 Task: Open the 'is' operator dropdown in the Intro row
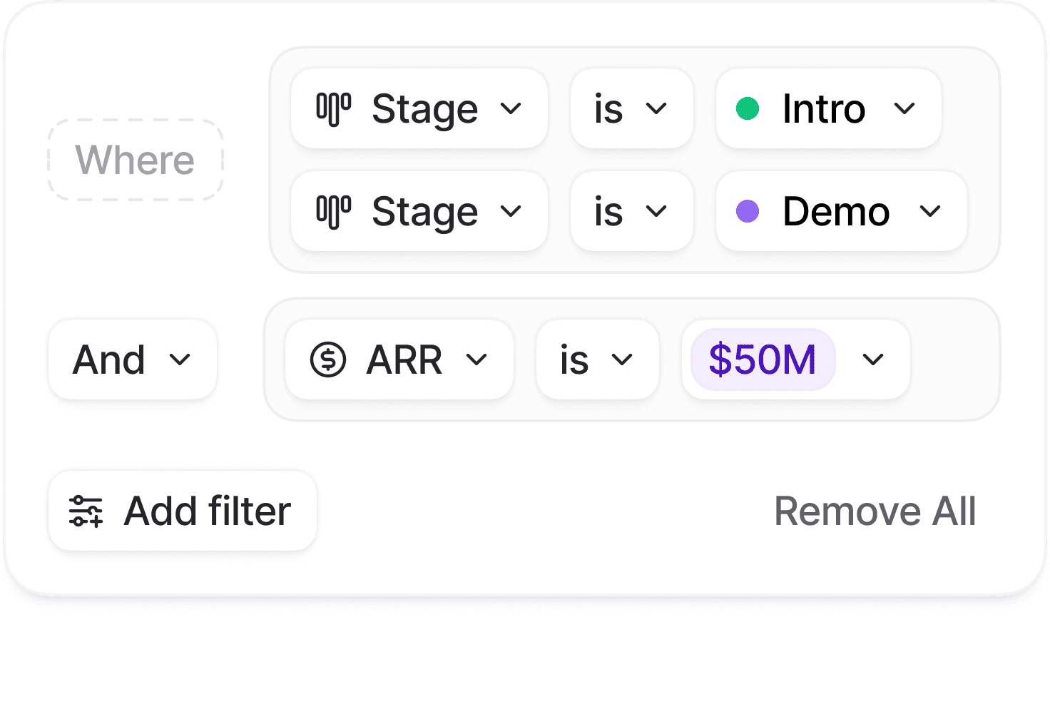point(632,109)
